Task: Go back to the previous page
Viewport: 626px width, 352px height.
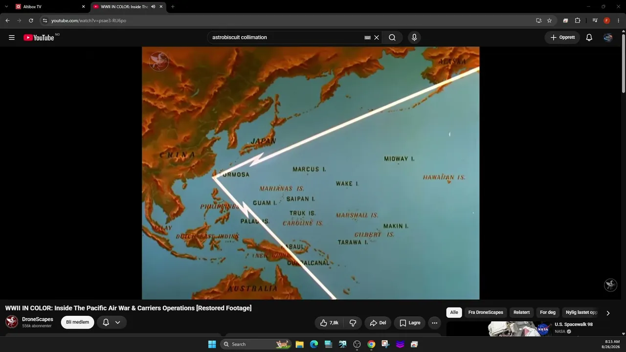Action: coord(7,21)
